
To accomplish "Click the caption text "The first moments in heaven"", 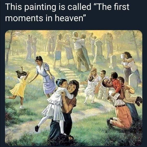I will point(67,12).
